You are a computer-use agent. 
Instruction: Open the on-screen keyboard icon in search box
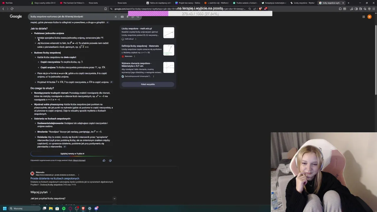click(x=122, y=17)
